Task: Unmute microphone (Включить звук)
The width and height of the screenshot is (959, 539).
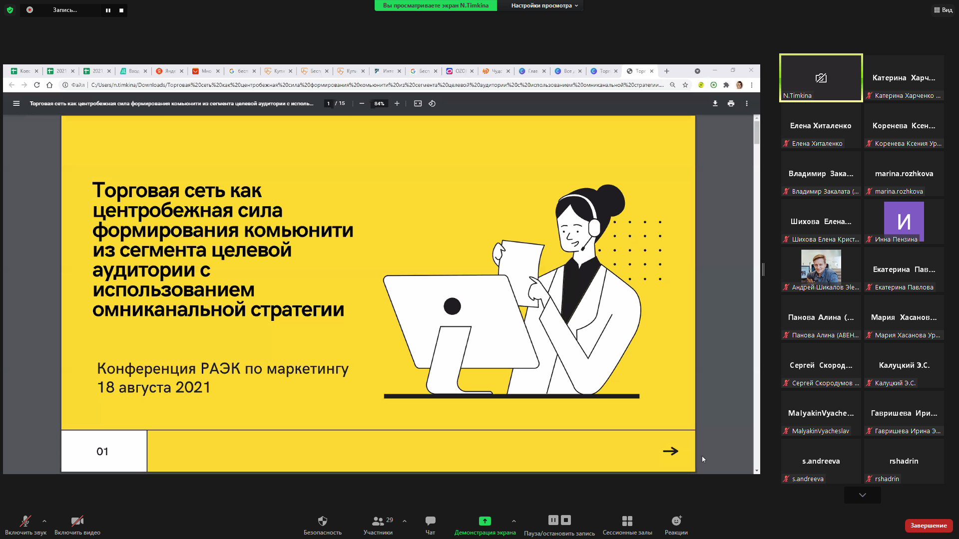Action: pos(25,521)
